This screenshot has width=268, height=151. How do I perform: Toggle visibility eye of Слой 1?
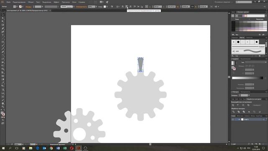point(233,120)
